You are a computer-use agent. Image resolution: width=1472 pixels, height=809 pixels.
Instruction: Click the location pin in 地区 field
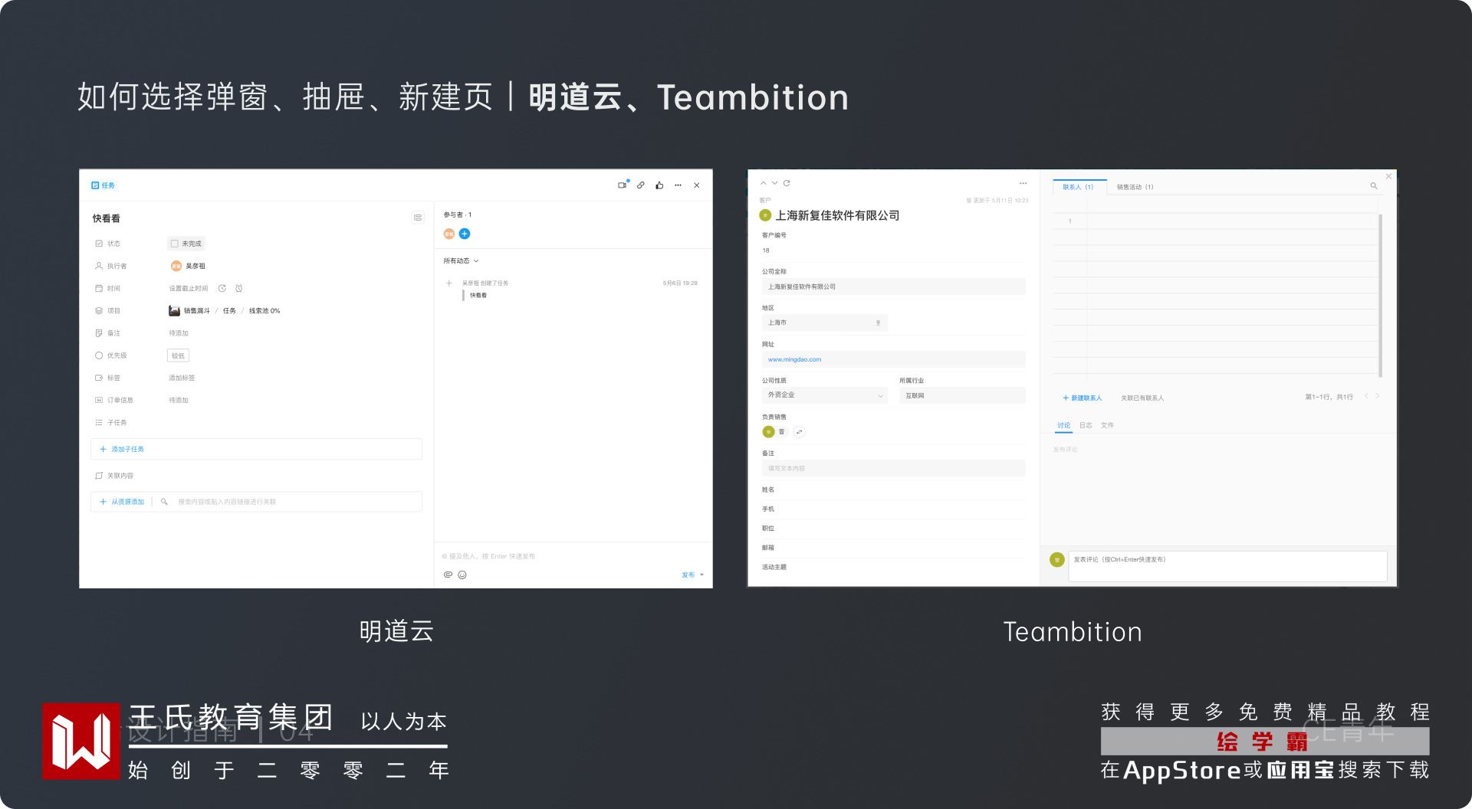(879, 323)
